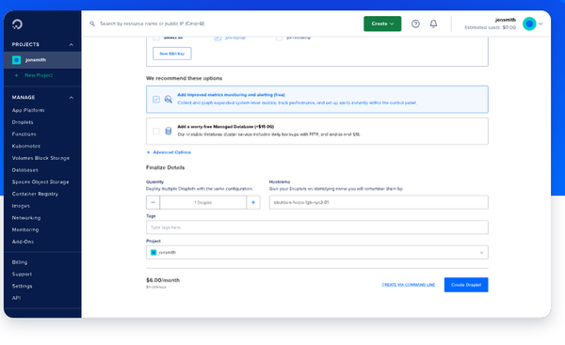The height and width of the screenshot is (345, 565).
Task: Click the New SSH Key button
Action: tap(172, 54)
